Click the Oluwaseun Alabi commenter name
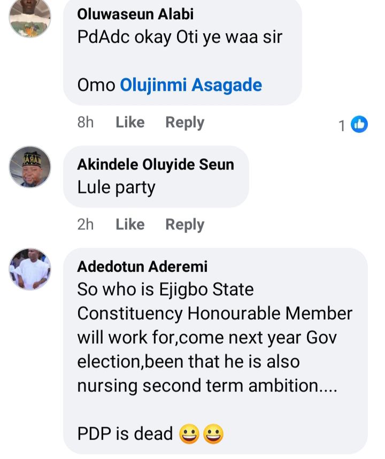 click(135, 14)
